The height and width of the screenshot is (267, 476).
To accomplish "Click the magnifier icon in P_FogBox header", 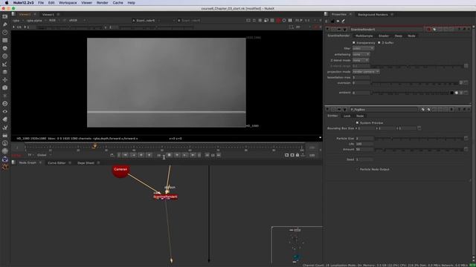I will 428,109.
